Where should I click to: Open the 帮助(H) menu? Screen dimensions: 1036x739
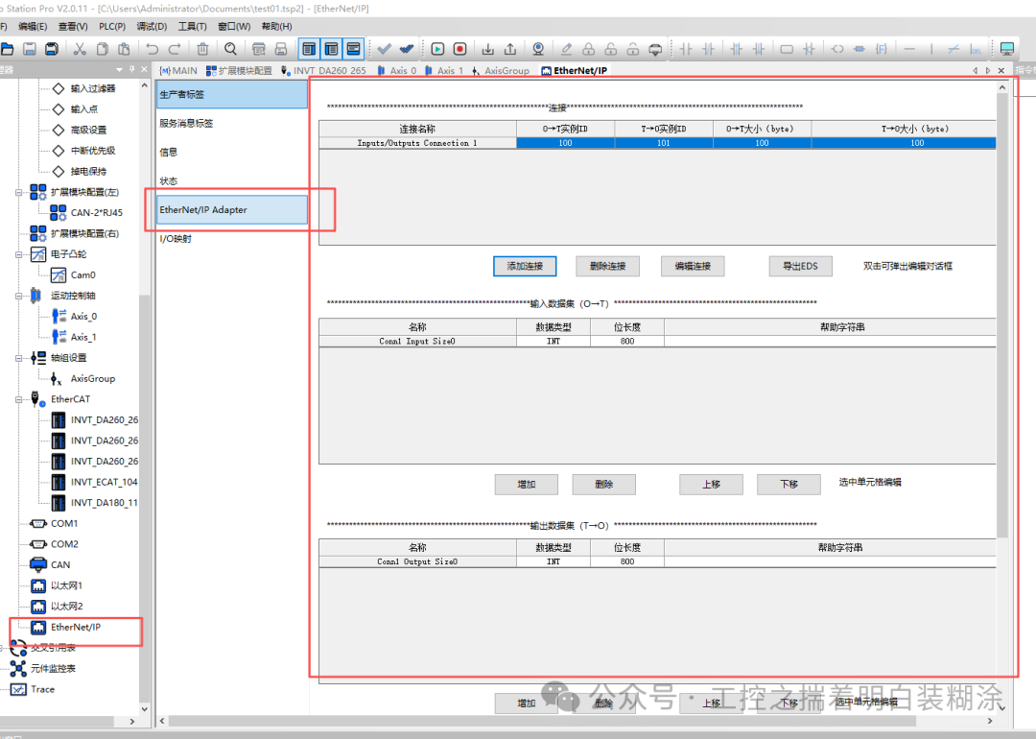point(277,27)
